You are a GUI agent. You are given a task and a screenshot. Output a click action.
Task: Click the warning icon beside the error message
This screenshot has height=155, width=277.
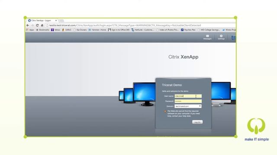pos(165,111)
